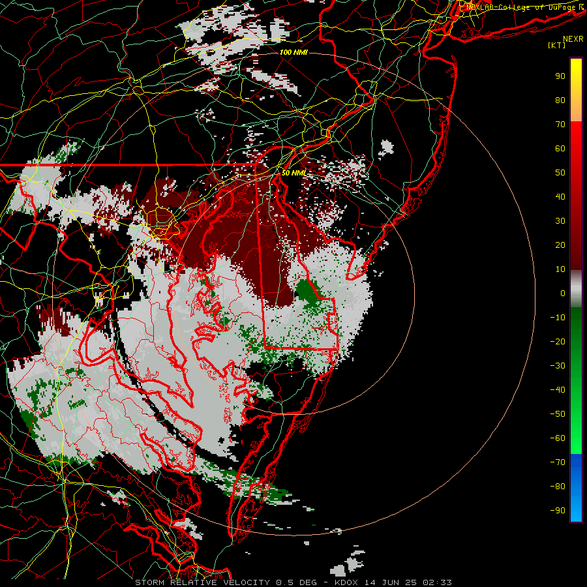Click the velocity scale label "90"
Screen dimensions: 587x587
560,76
